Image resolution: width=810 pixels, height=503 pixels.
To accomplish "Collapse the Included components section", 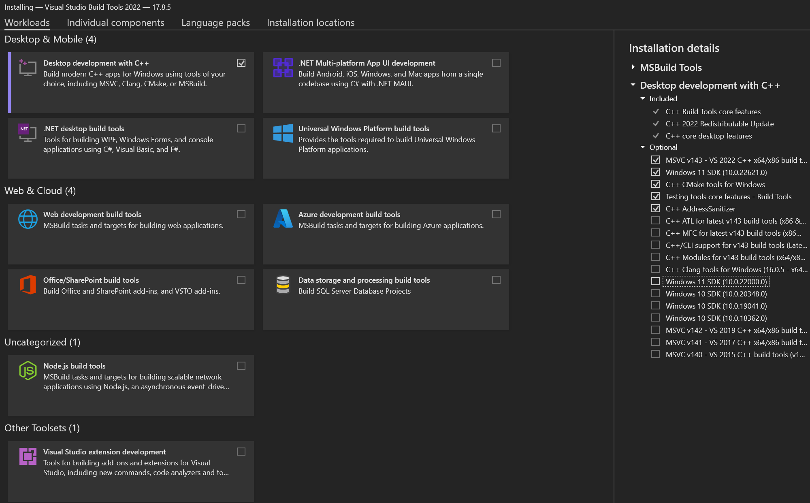I will 643,99.
